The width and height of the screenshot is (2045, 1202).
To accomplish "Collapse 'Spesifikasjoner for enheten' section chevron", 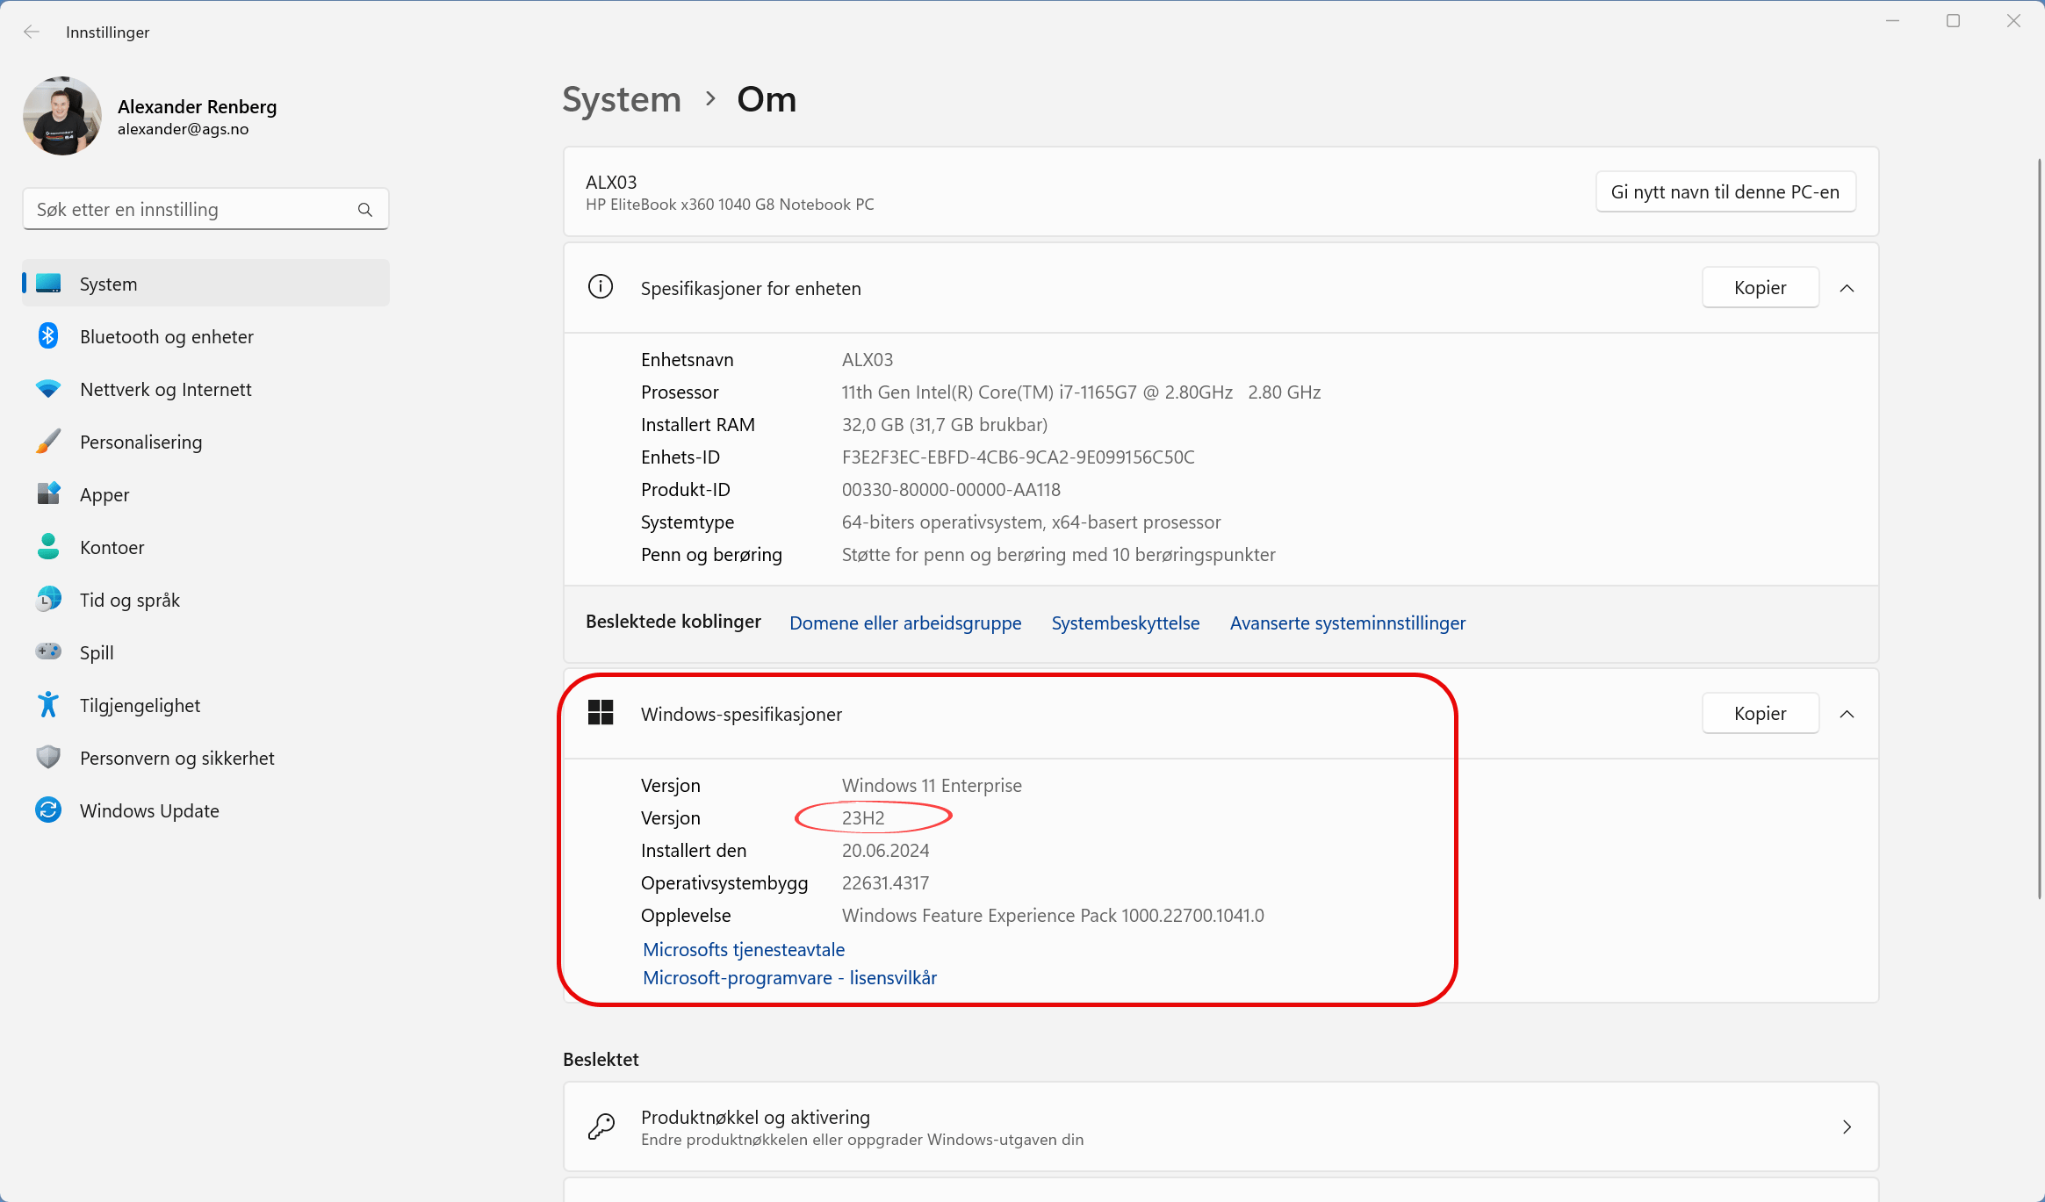I will click(1847, 288).
